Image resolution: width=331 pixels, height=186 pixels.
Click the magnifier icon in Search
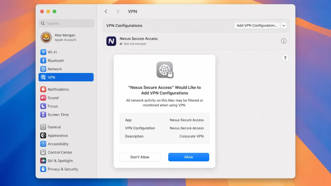coord(43,23)
